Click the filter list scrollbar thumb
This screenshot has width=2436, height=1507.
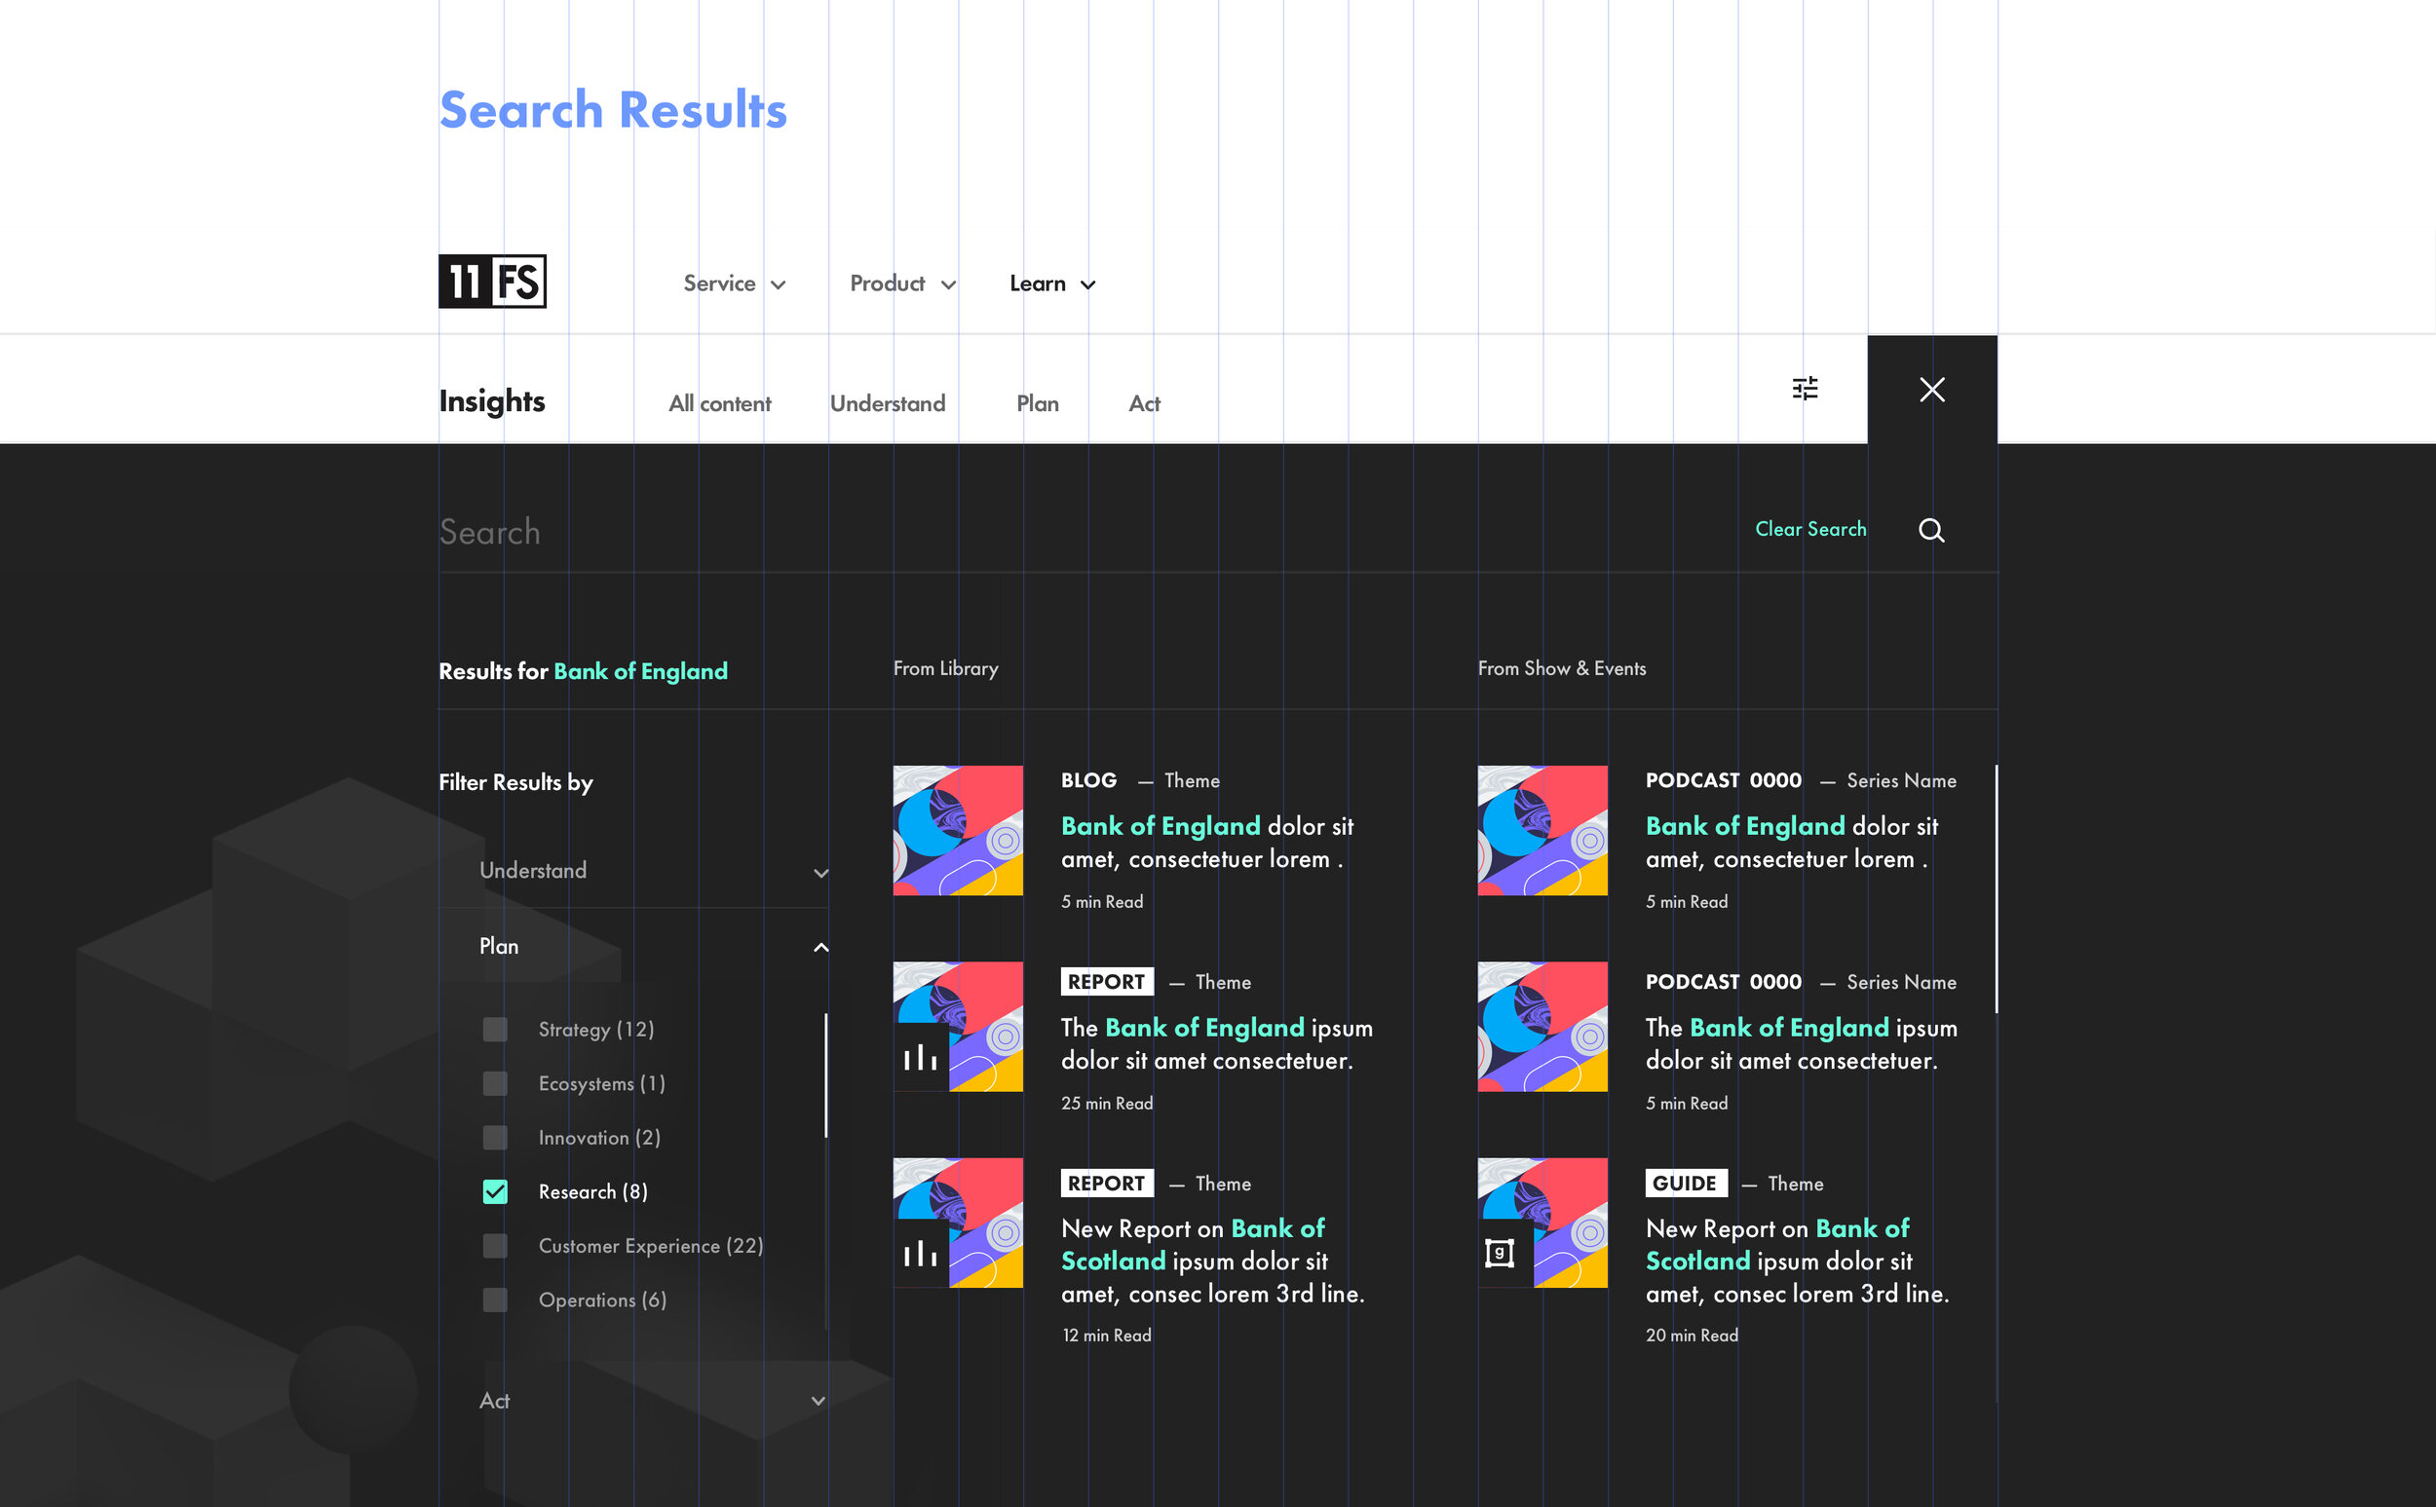(x=826, y=1075)
